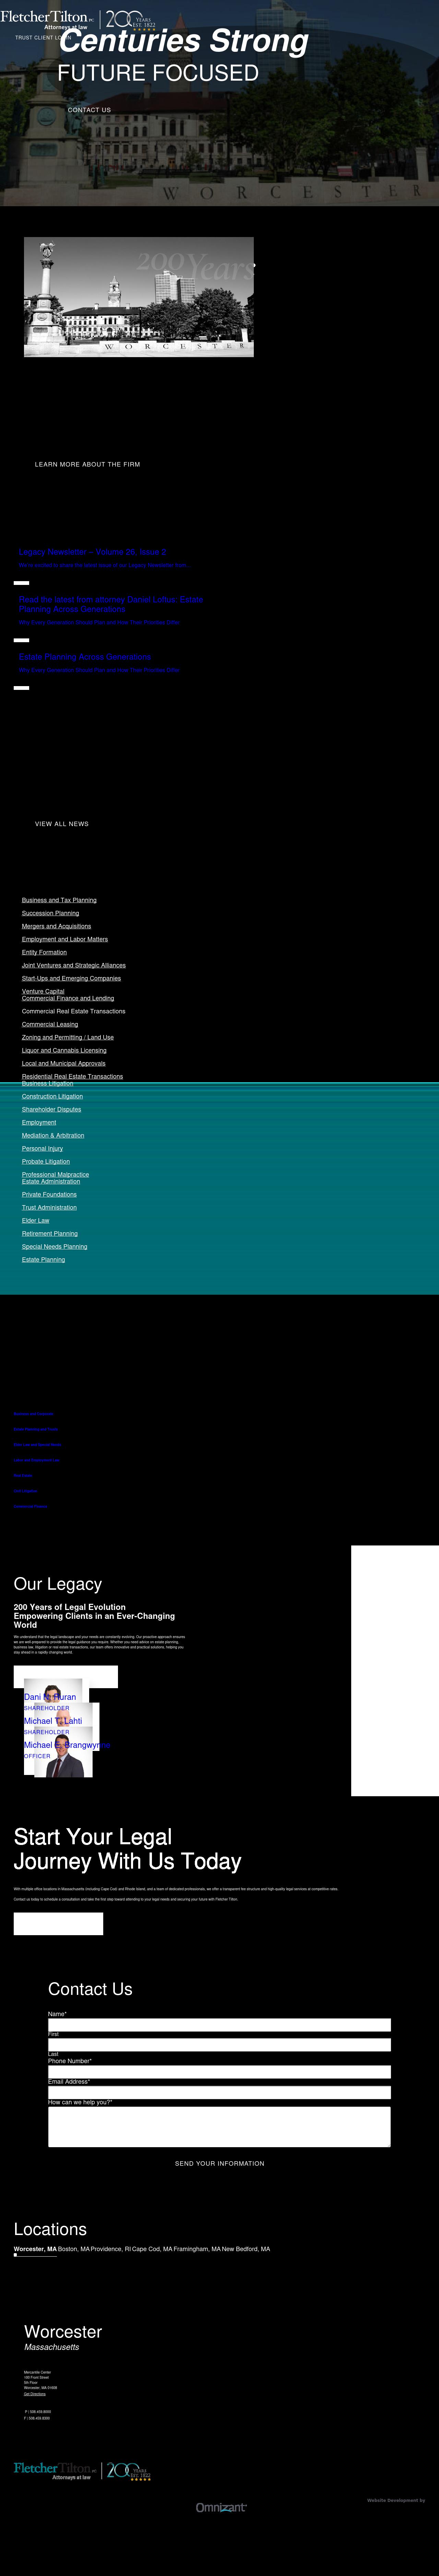This screenshot has width=439, height=2576.
Task: Click View All News
Action: pyautogui.click(x=62, y=824)
